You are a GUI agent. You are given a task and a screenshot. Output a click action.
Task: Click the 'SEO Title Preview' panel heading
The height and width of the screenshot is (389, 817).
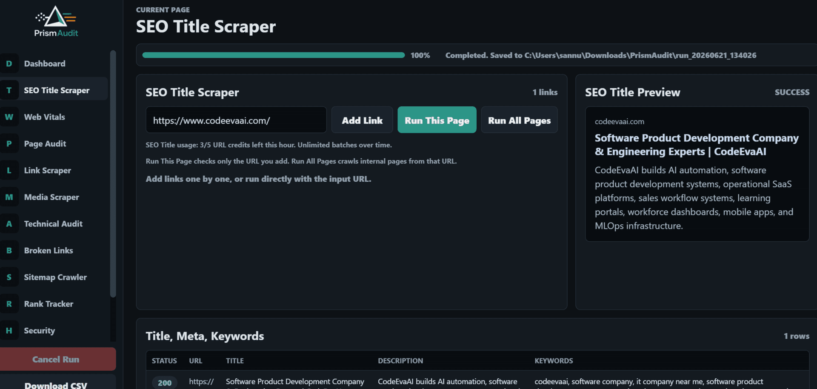tap(632, 92)
